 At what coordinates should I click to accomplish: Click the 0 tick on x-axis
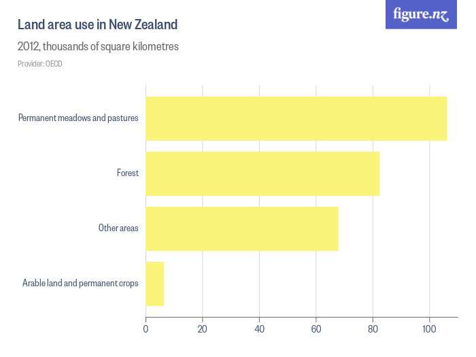[146, 330]
